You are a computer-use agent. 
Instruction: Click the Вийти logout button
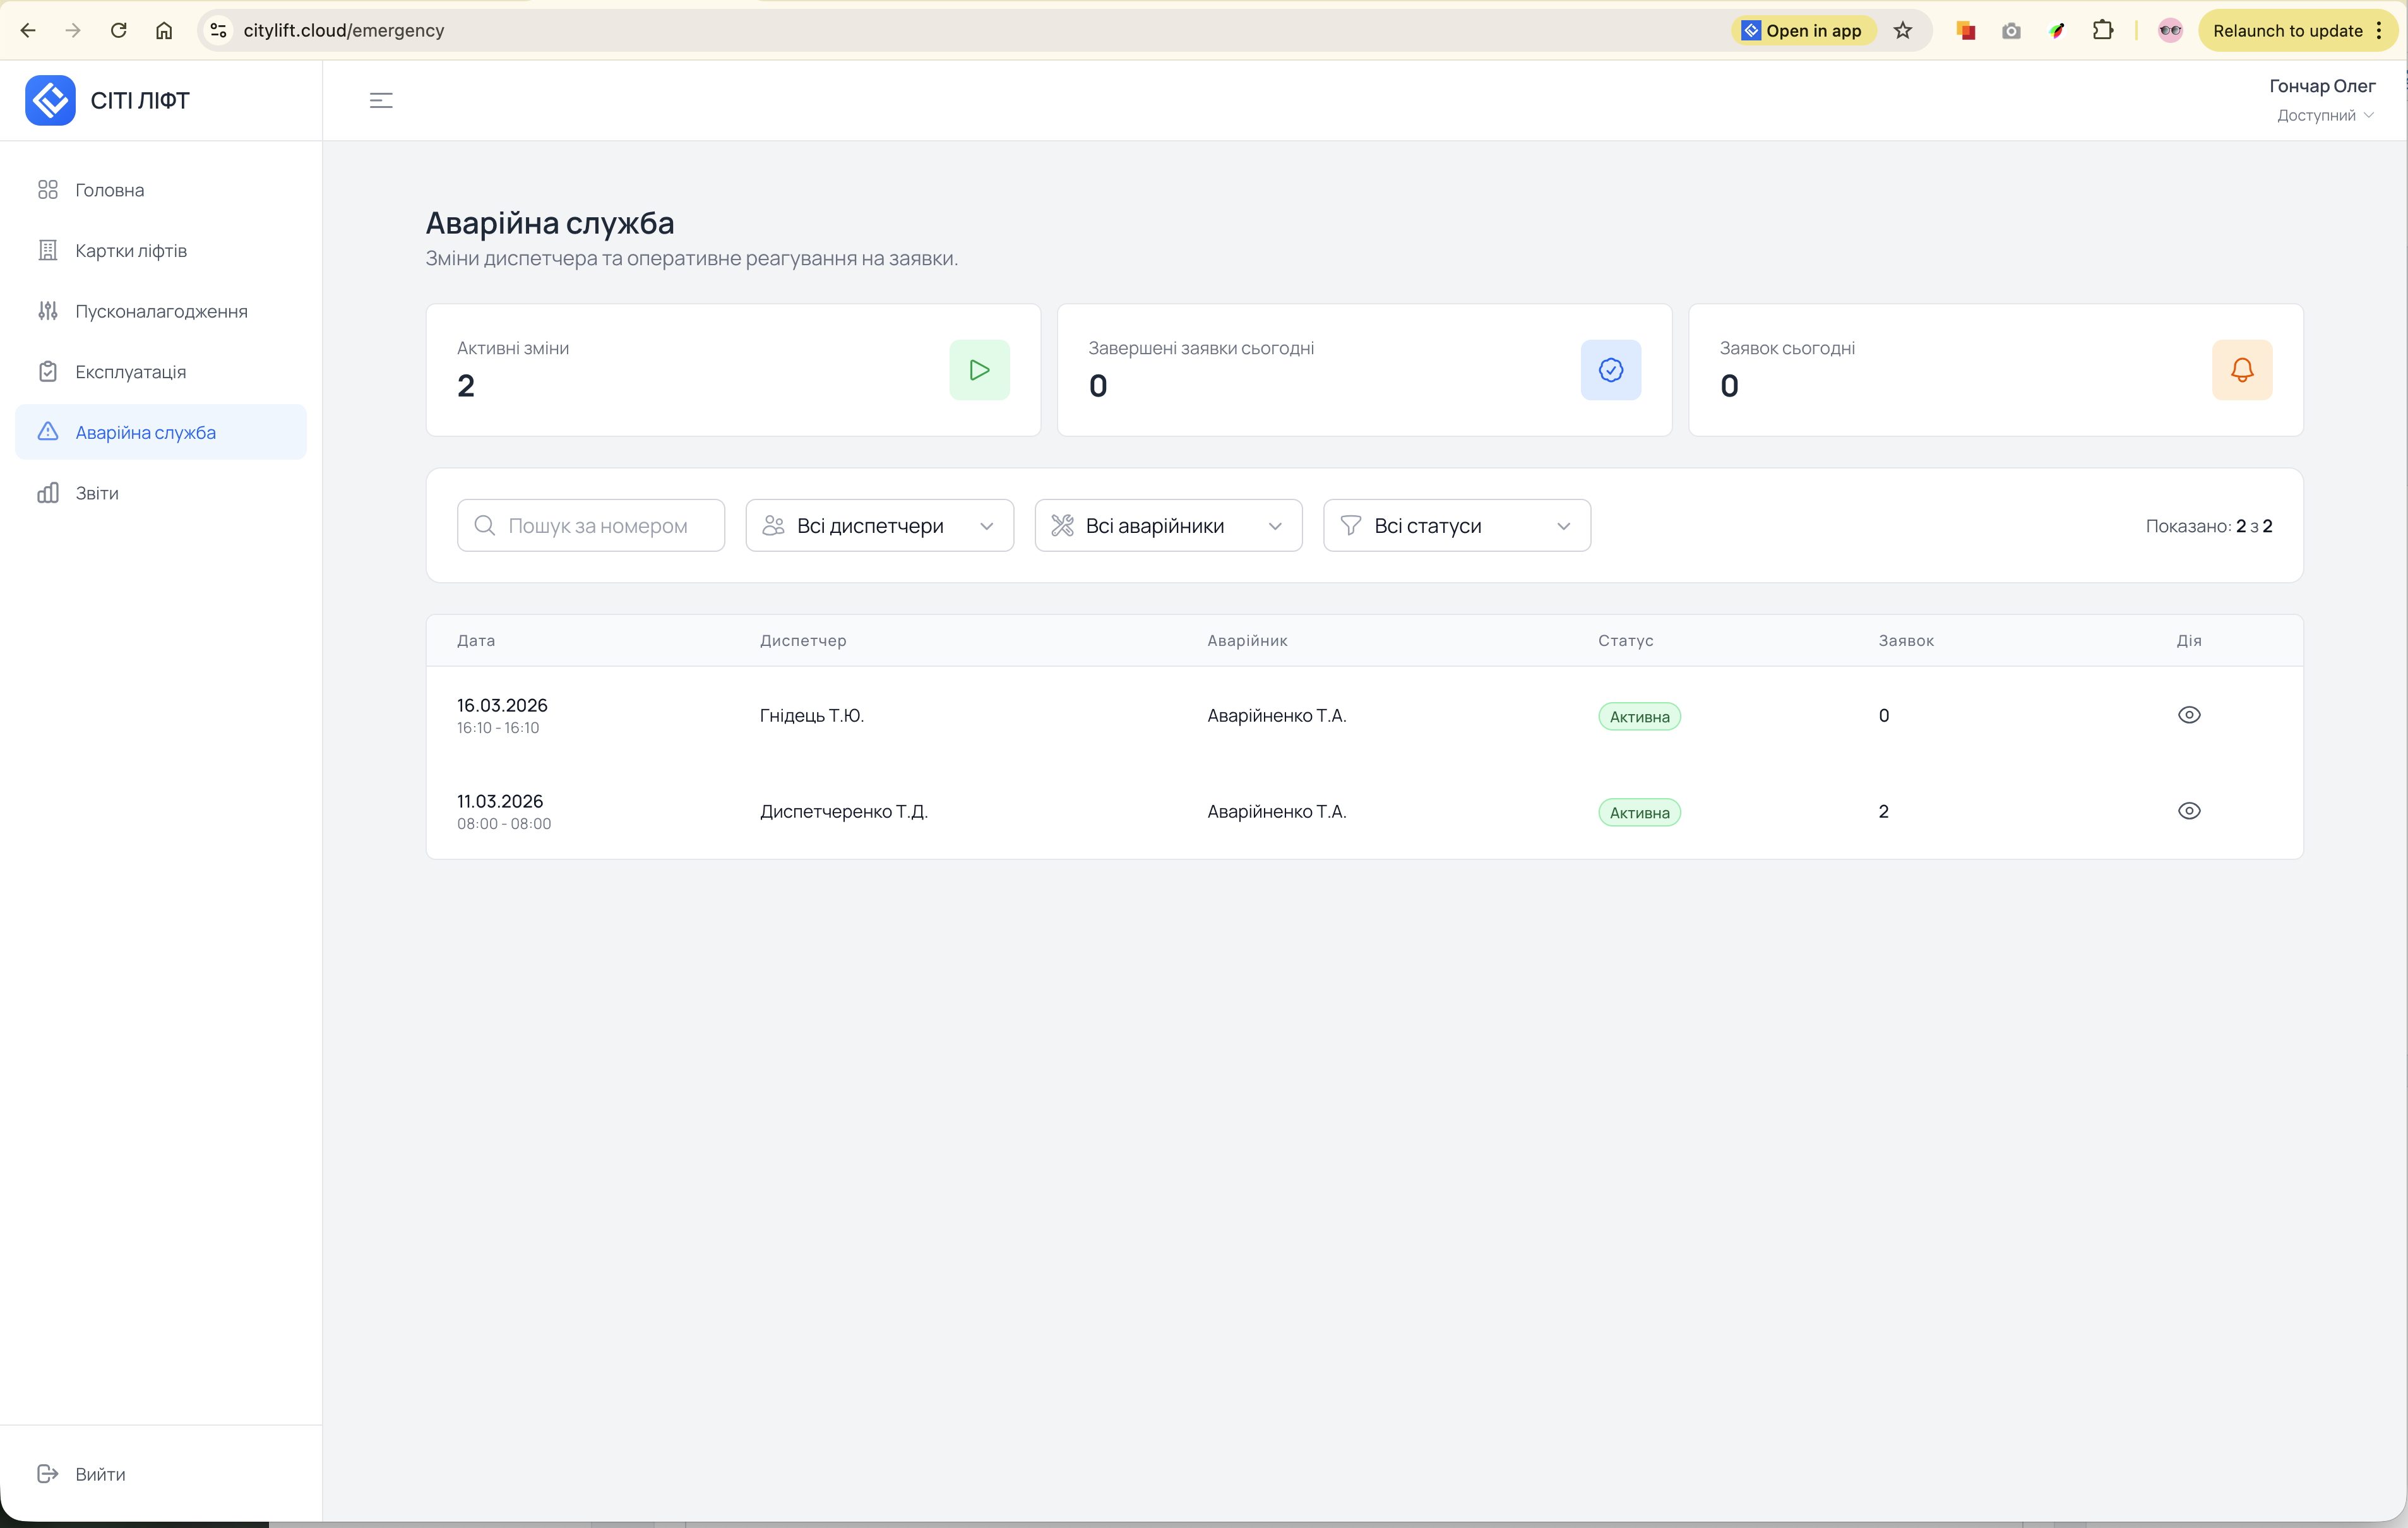click(x=99, y=1474)
